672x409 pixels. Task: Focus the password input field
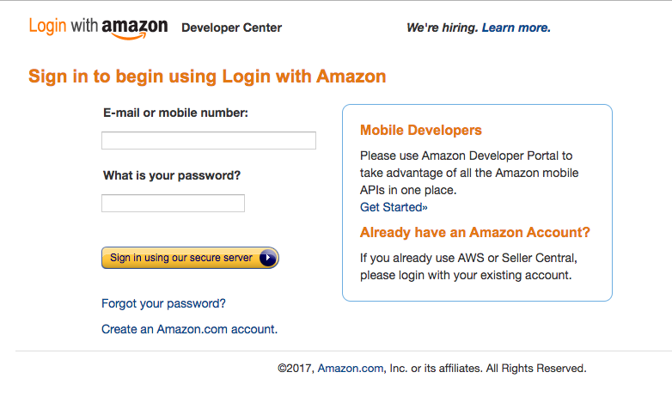173,203
